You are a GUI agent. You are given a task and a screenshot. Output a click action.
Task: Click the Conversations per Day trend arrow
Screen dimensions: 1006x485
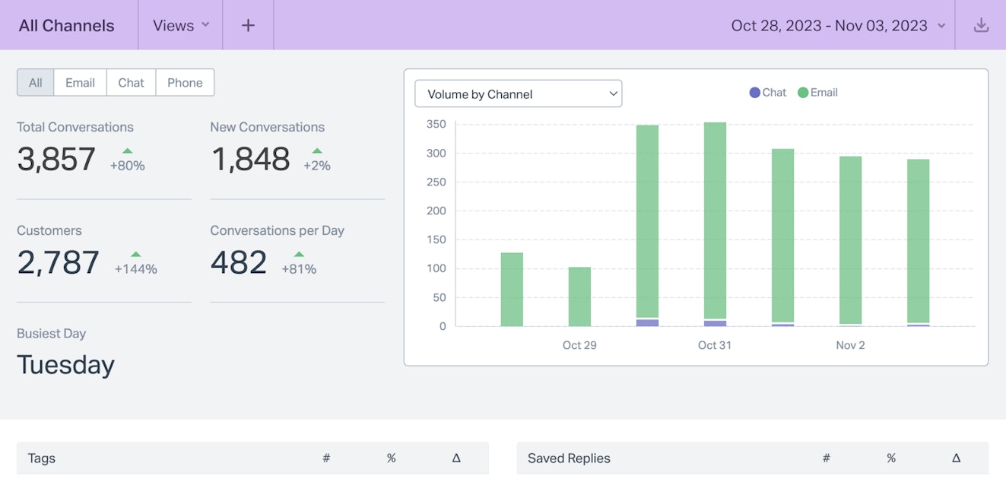tap(299, 254)
